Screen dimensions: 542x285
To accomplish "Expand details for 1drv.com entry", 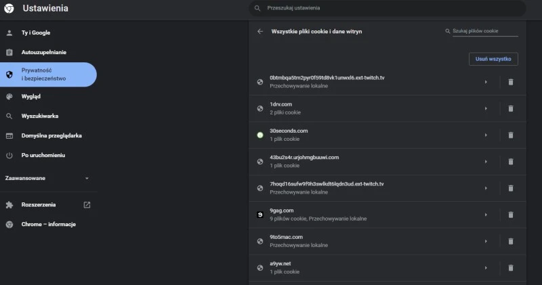I will point(486,108).
